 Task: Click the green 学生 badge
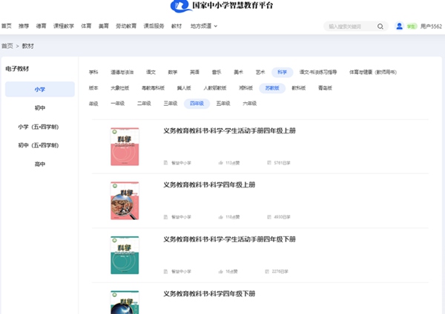pyautogui.click(x=412, y=27)
